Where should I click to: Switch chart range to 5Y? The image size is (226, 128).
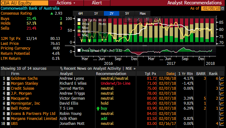pos(127,13)
